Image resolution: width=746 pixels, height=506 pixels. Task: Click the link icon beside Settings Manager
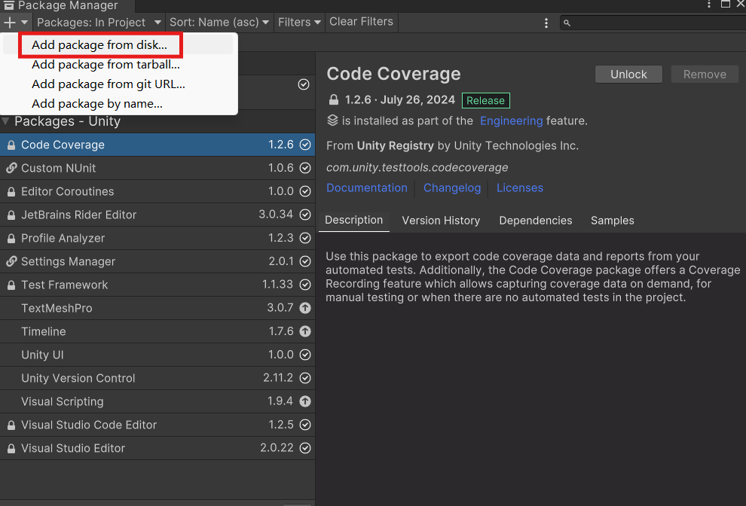point(11,261)
